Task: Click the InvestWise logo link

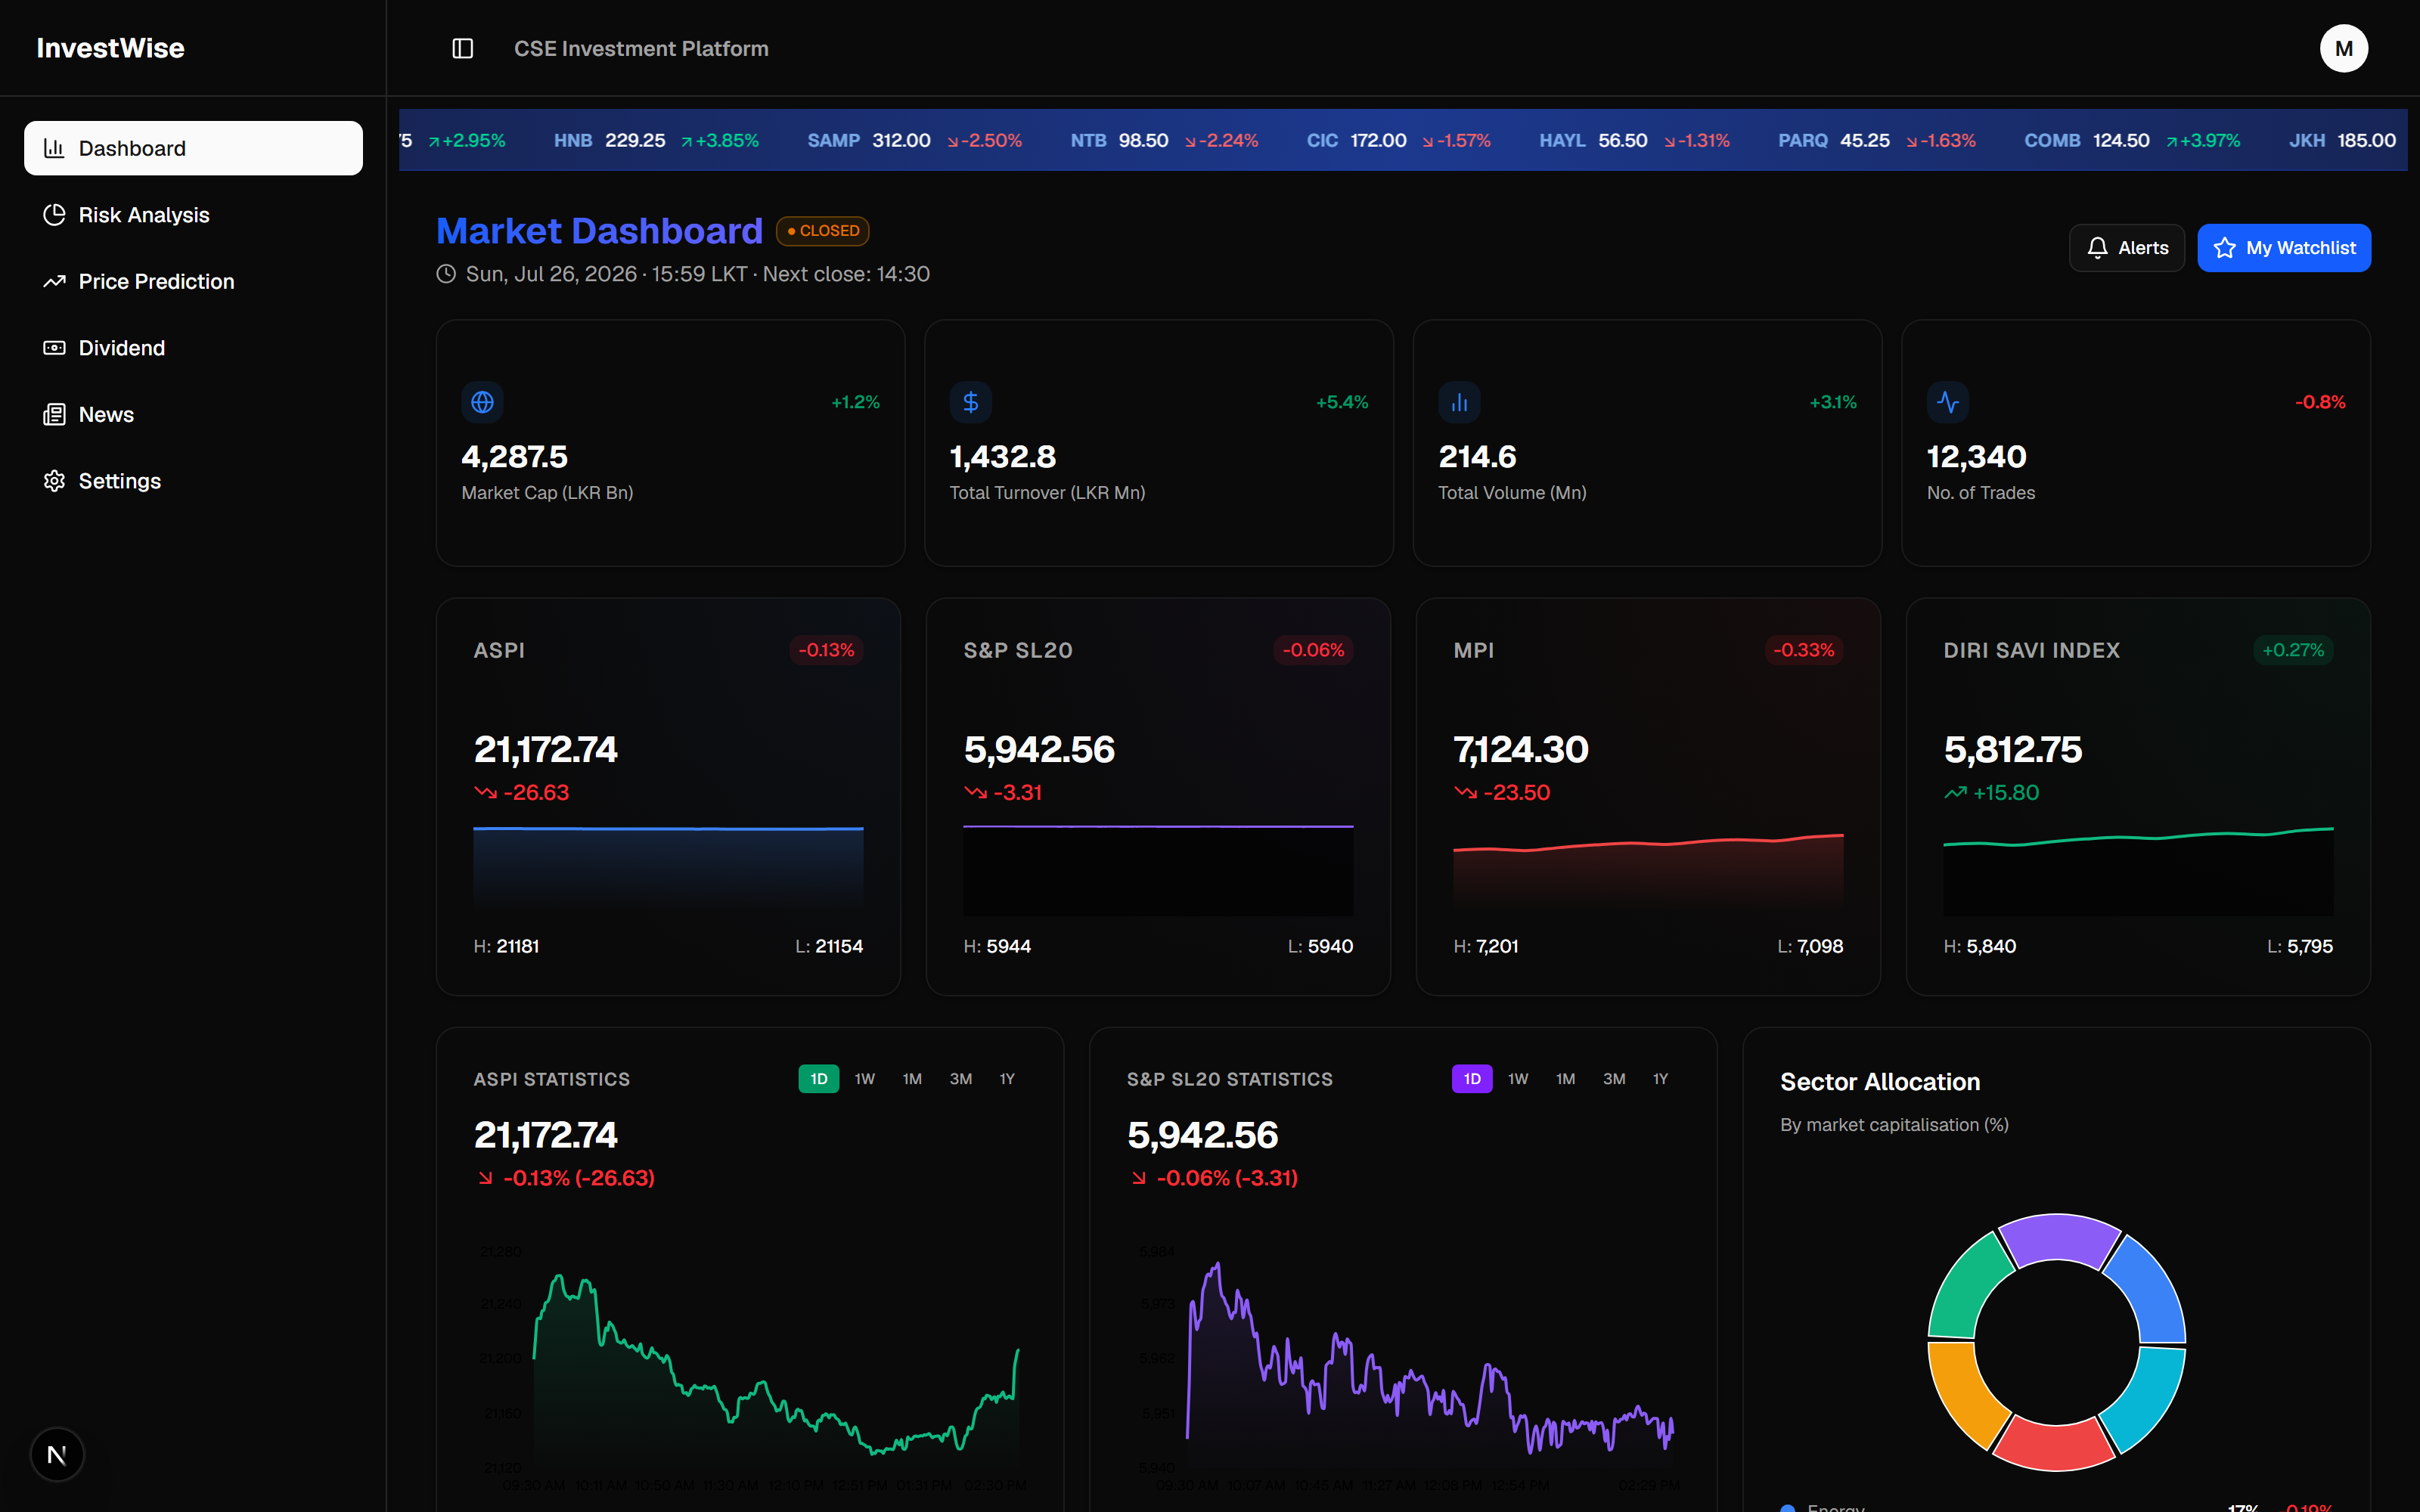Action: click(110, 48)
